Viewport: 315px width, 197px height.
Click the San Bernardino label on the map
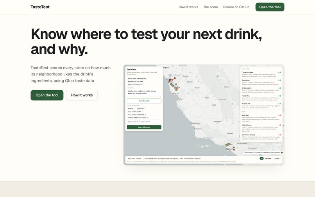[x=242, y=143]
